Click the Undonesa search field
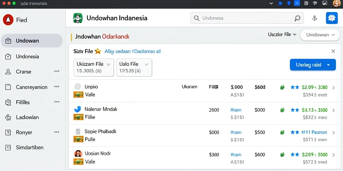This screenshot has height=171, width=343. point(247,18)
